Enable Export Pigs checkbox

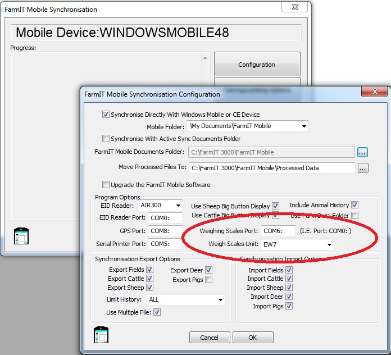(x=209, y=280)
